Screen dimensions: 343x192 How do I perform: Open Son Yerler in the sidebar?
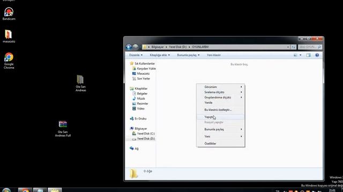pos(141,78)
